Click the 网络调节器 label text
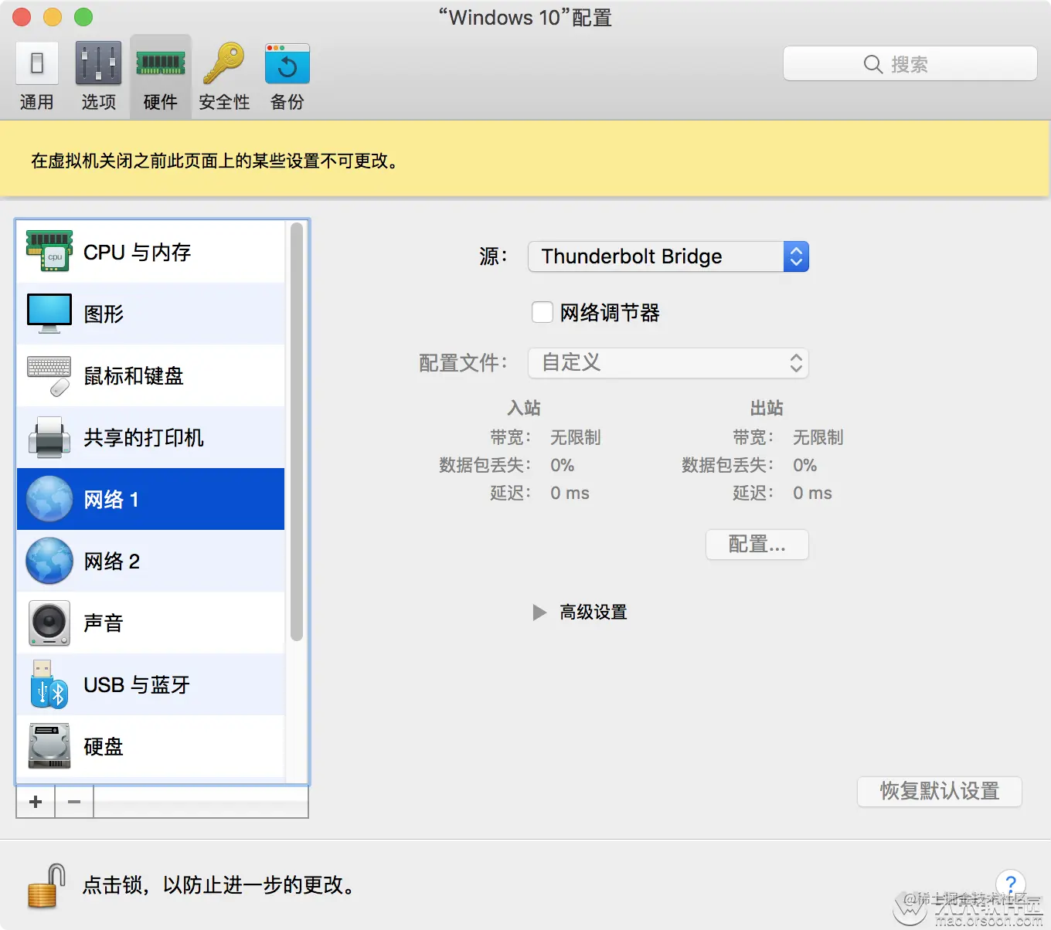This screenshot has height=930, width=1051. 610,313
